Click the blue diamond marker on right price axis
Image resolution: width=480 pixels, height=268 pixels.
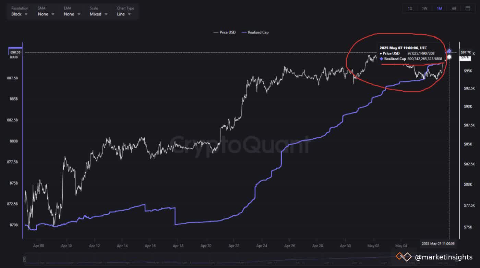point(448,51)
